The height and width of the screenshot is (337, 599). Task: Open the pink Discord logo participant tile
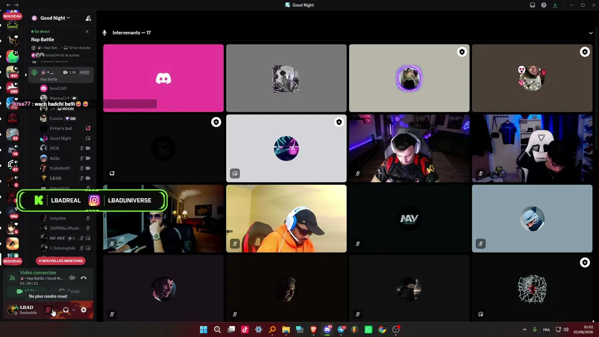tap(163, 78)
